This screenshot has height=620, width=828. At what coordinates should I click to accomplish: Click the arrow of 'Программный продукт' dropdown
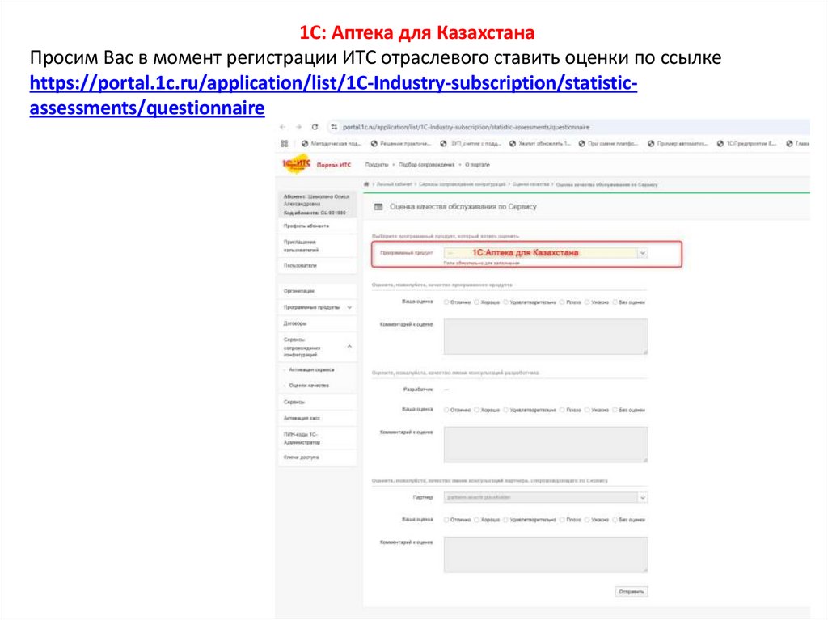click(x=643, y=253)
